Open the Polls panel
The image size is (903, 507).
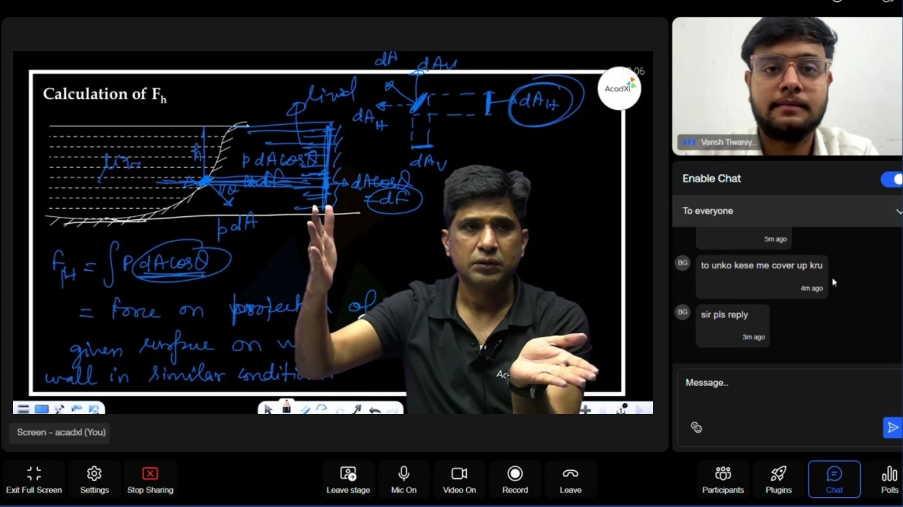pos(889,478)
